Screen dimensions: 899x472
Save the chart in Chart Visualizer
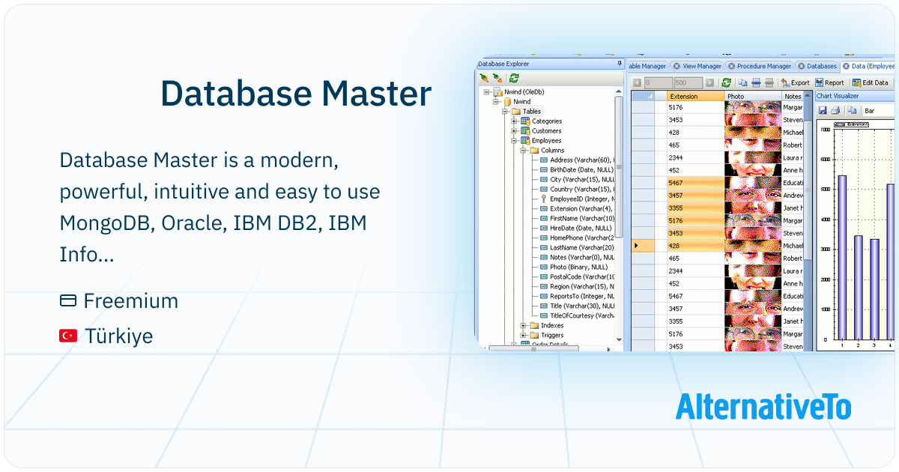pyautogui.click(x=823, y=110)
